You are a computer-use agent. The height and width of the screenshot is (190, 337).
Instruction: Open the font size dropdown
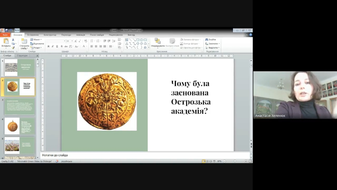[72, 41]
